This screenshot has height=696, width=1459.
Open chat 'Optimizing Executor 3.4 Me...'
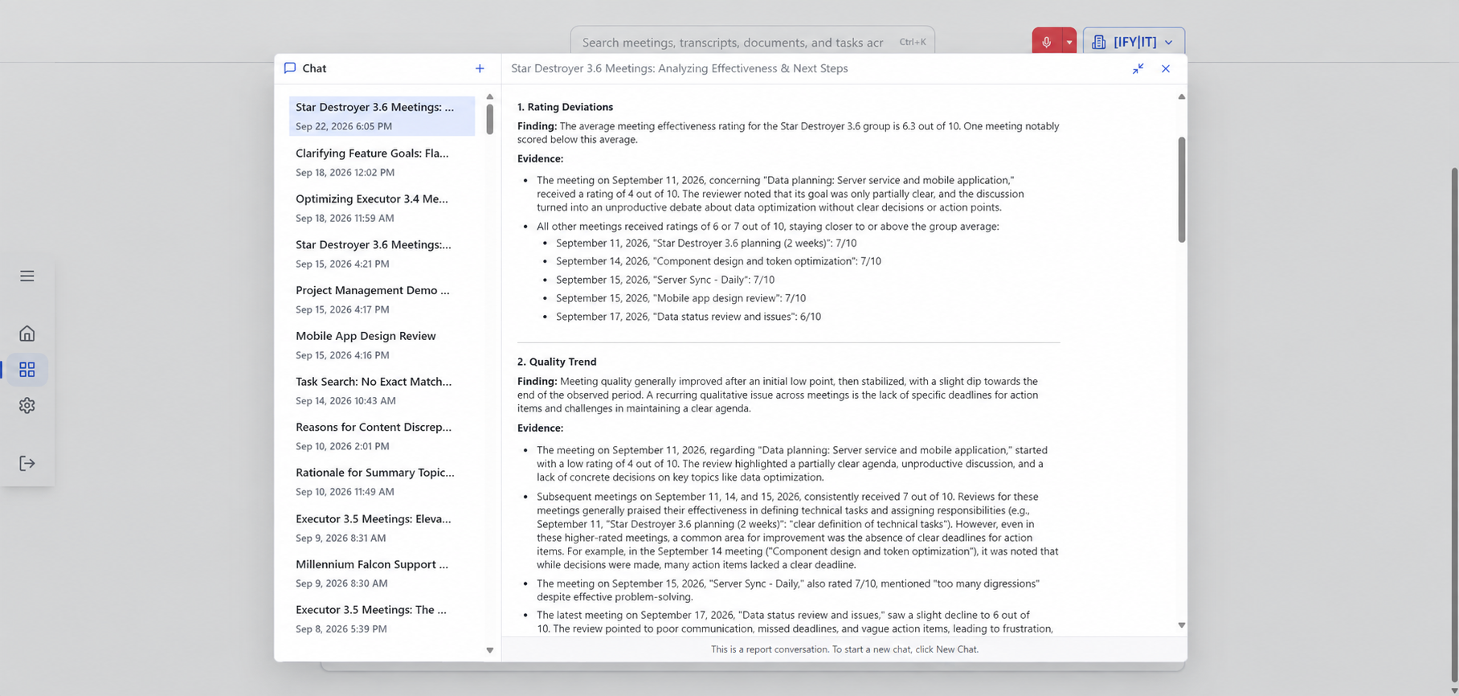(382, 207)
